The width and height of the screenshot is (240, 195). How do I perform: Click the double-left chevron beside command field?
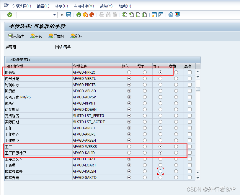tap(62, 15)
